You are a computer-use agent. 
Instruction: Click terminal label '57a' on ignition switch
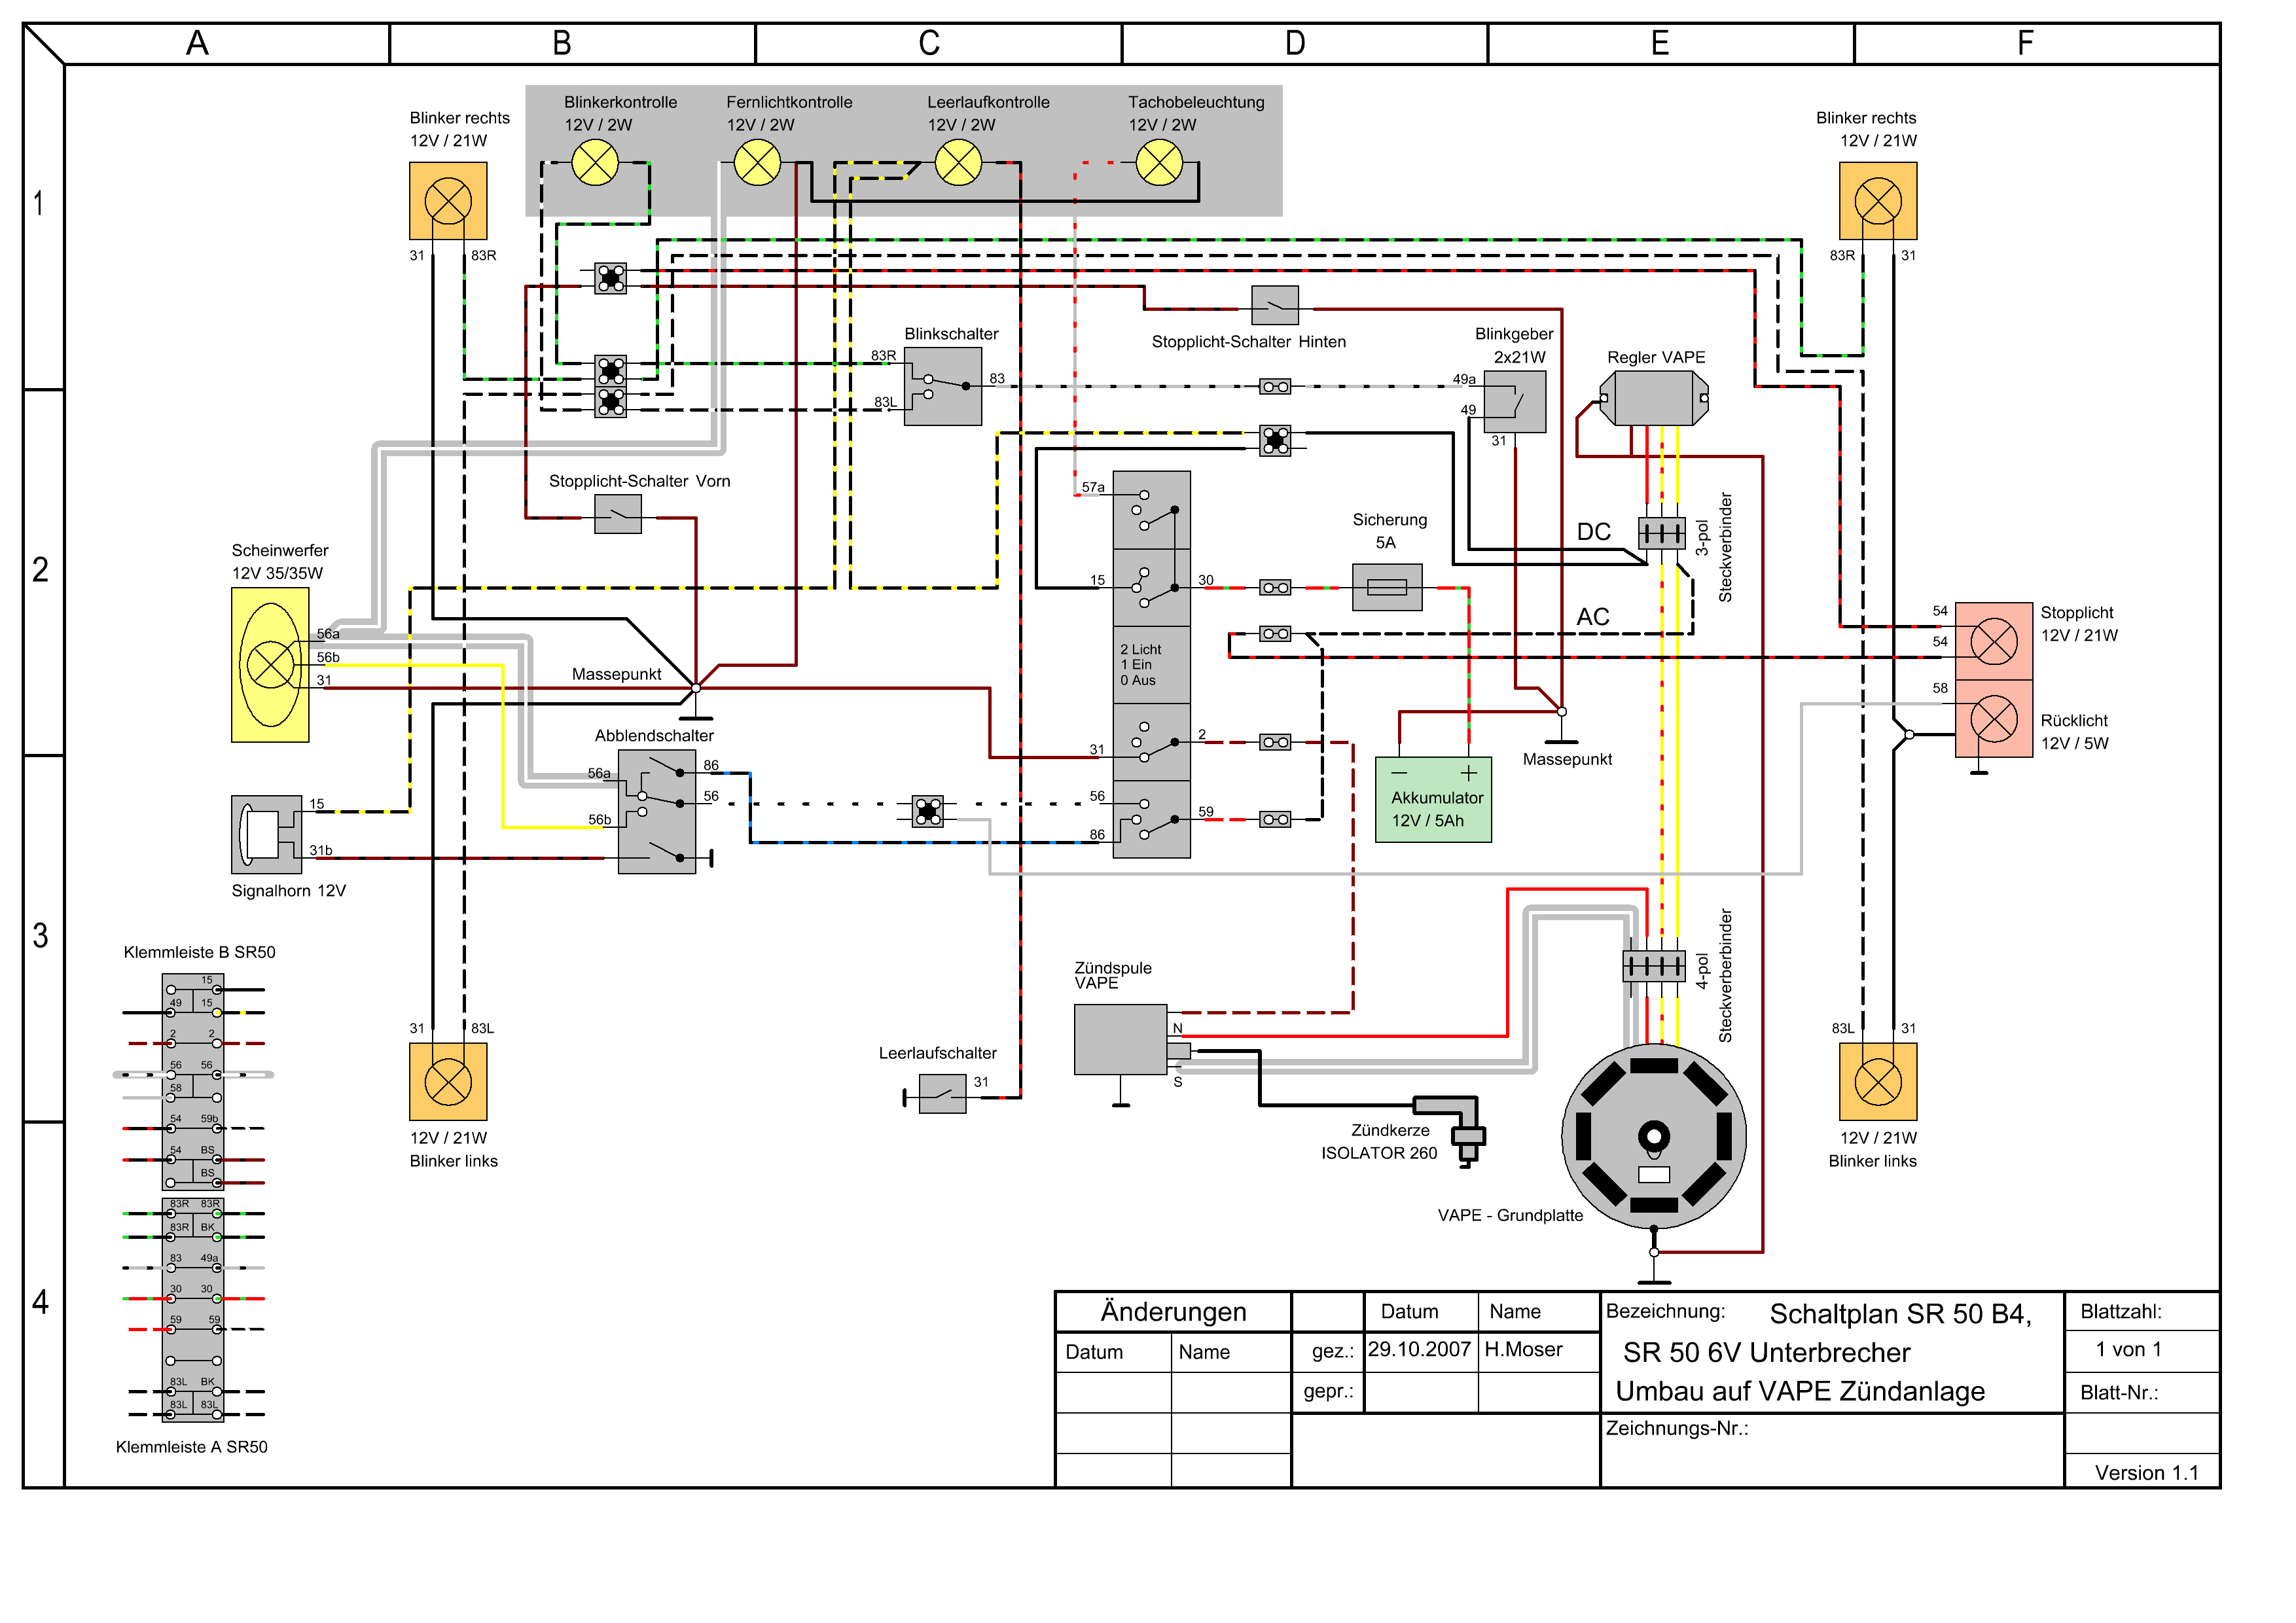tap(1093, 487)
